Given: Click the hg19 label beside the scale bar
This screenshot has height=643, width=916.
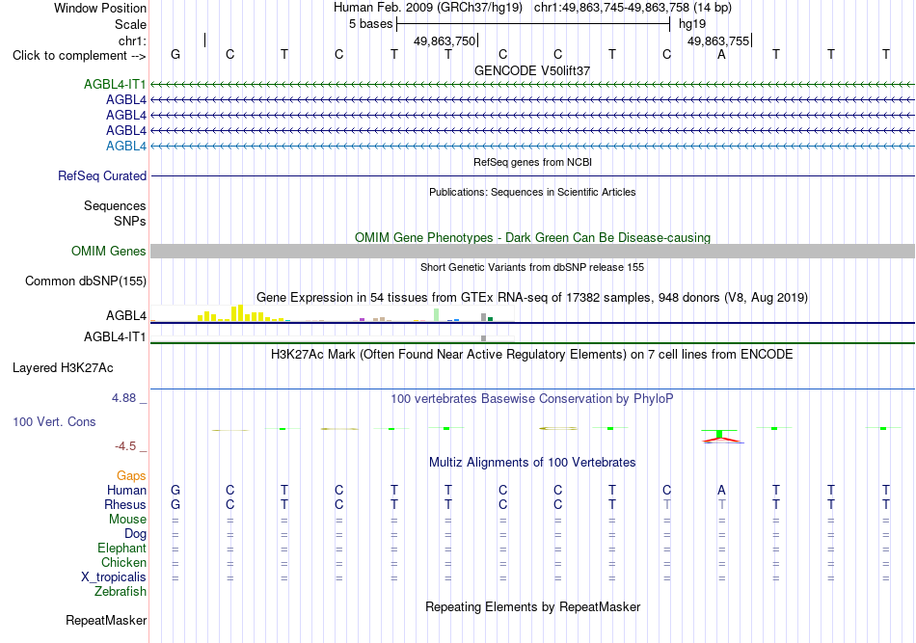Looking at the screenshot, I should point(692,24).
